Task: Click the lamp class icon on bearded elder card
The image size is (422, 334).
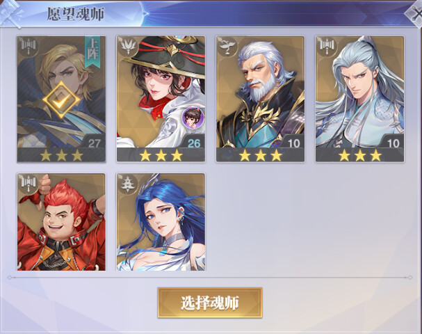Action: [x=227, y=47]
